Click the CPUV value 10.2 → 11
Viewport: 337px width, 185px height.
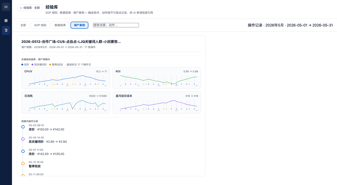[x=101, y=71]
